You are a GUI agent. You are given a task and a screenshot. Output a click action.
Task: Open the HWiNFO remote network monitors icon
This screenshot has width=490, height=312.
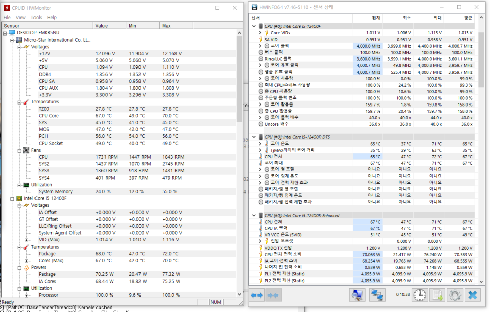[x=377, y=295]
